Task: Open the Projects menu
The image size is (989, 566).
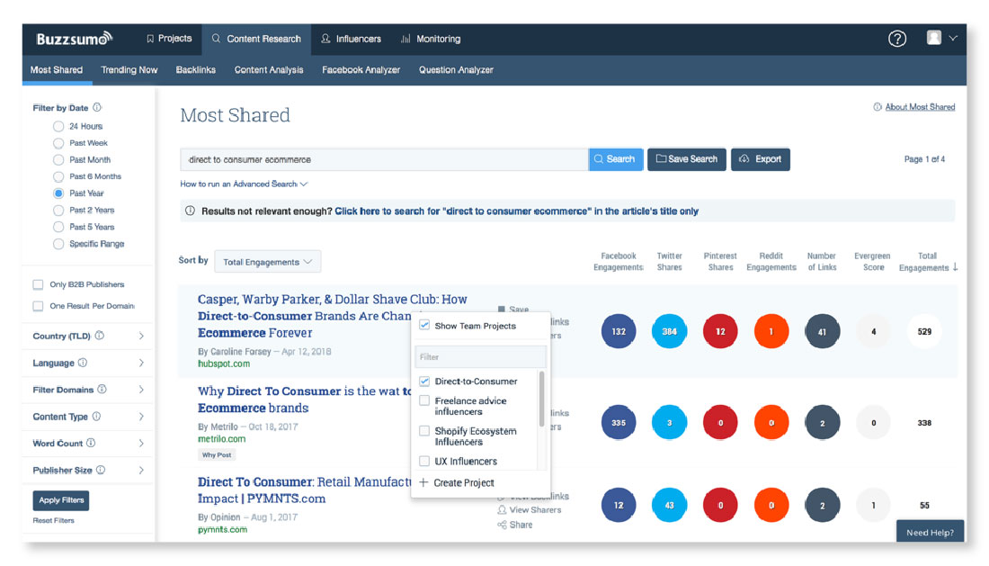Action: (x=169, y=39)
